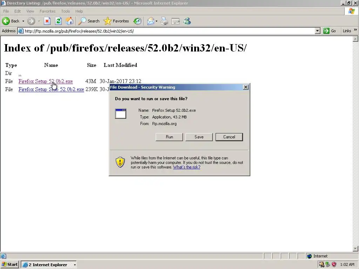Click the 'Application, 43.2 MB' type text

coord(169,117)
